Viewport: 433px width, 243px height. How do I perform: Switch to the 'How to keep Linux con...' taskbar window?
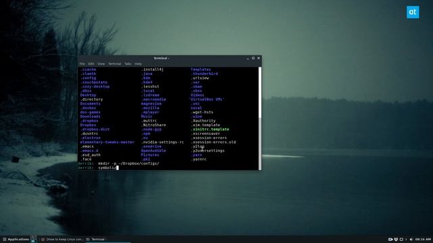tap(62, 239)
